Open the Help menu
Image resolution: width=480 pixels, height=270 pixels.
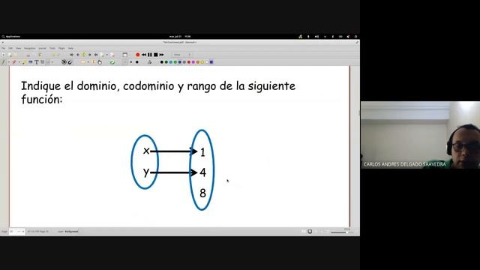tap(70, 48)
